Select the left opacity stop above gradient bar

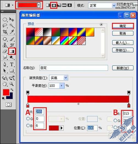point(28,93)
